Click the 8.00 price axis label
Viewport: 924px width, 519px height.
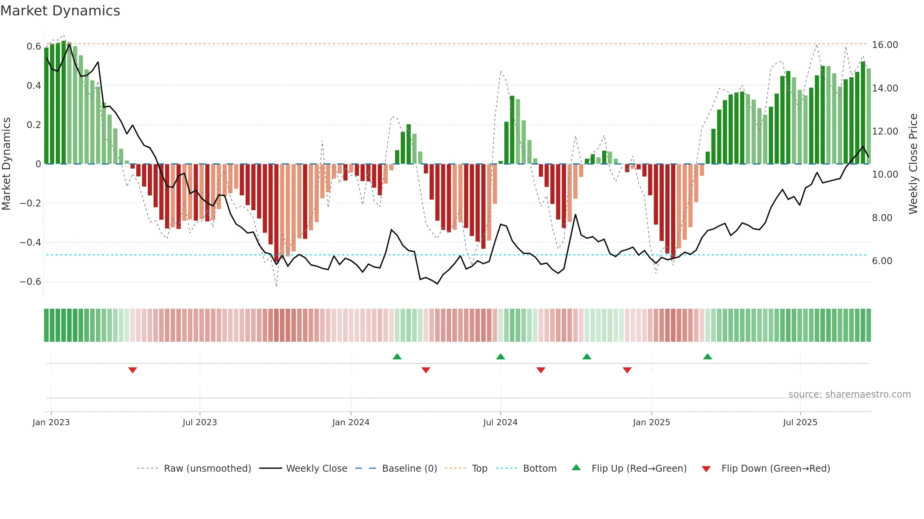click(x=882, y=218)
